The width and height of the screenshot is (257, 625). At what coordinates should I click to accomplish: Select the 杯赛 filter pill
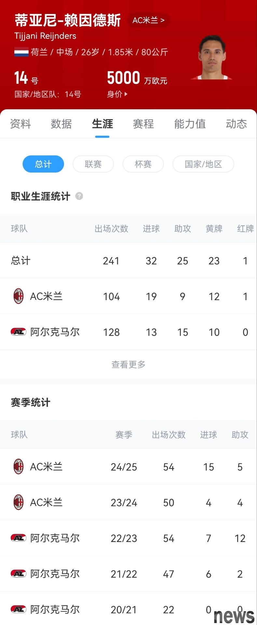coord(143,164)
